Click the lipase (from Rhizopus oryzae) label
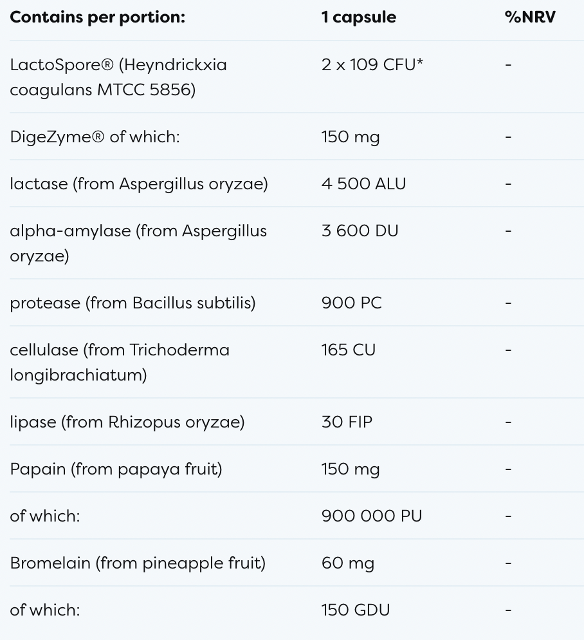The width and height of the screenshot is (584, 640). pyautogui.click(x=127, y=422)
